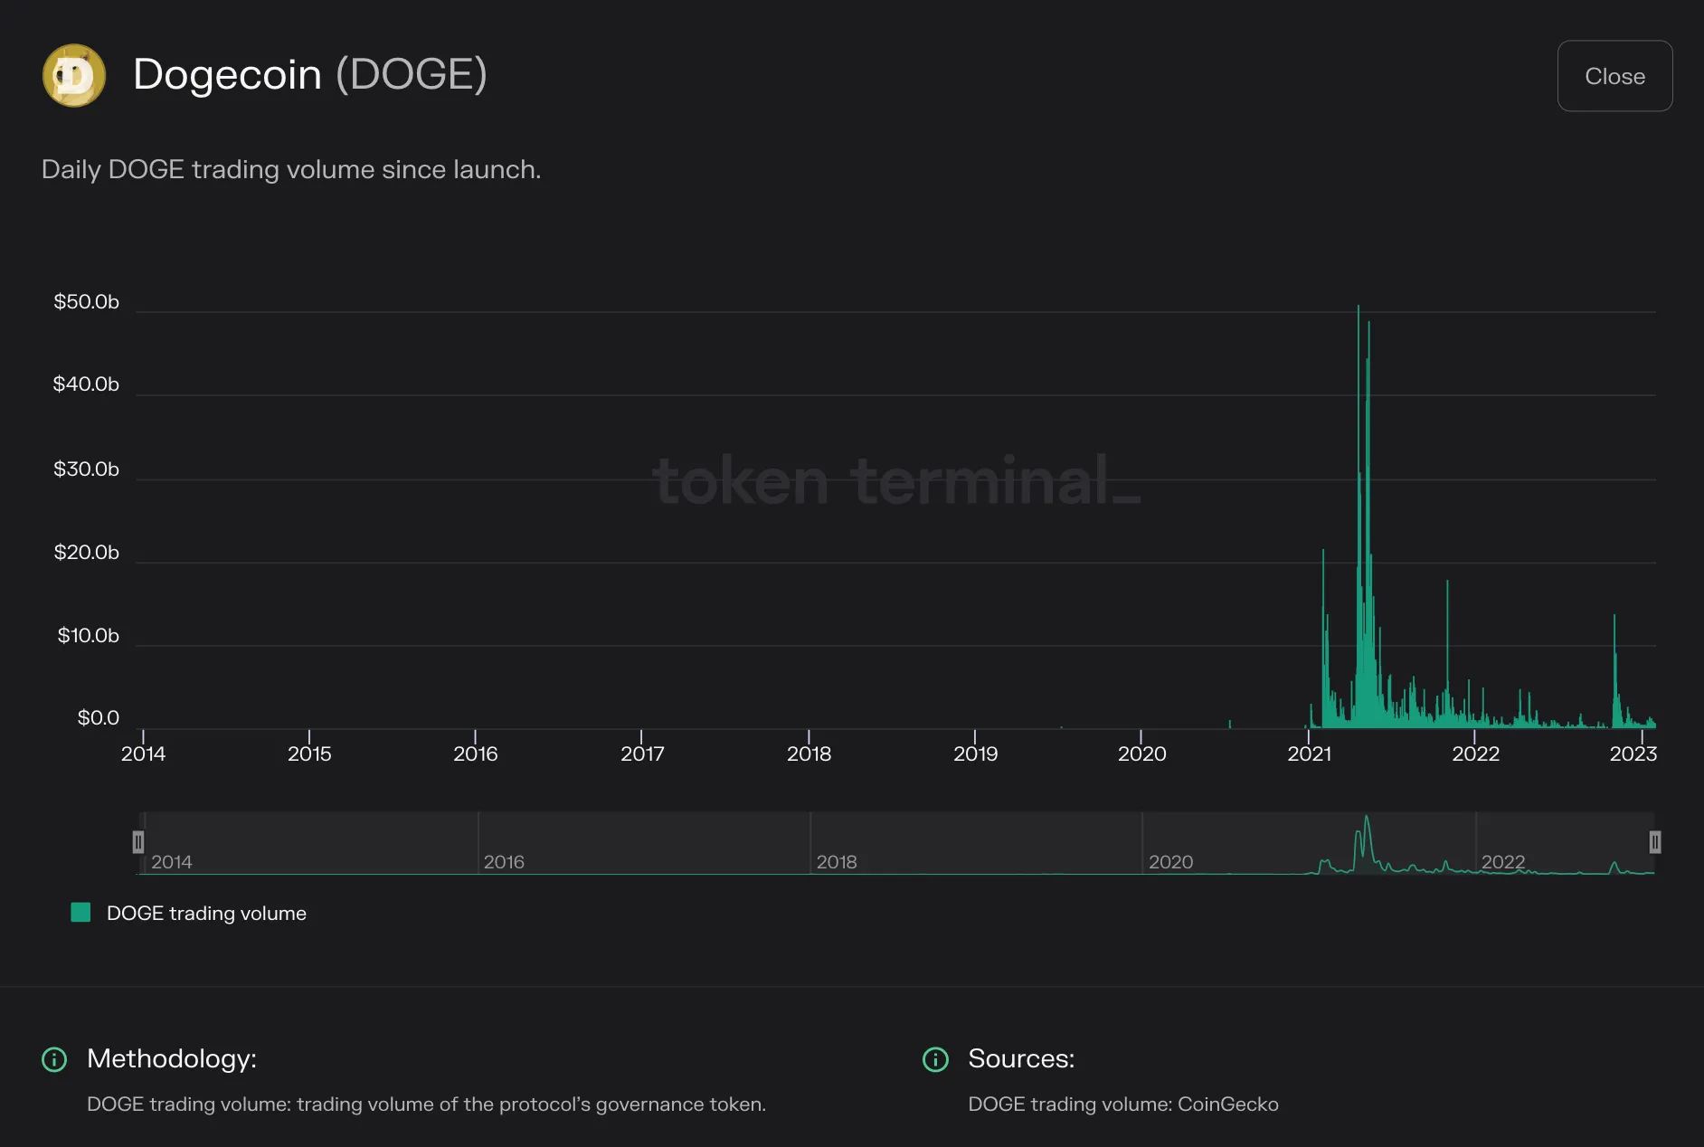Click the 2014 x-axis label on chart
This screenshot has height=1147, width=1704.
click(143, 754)
